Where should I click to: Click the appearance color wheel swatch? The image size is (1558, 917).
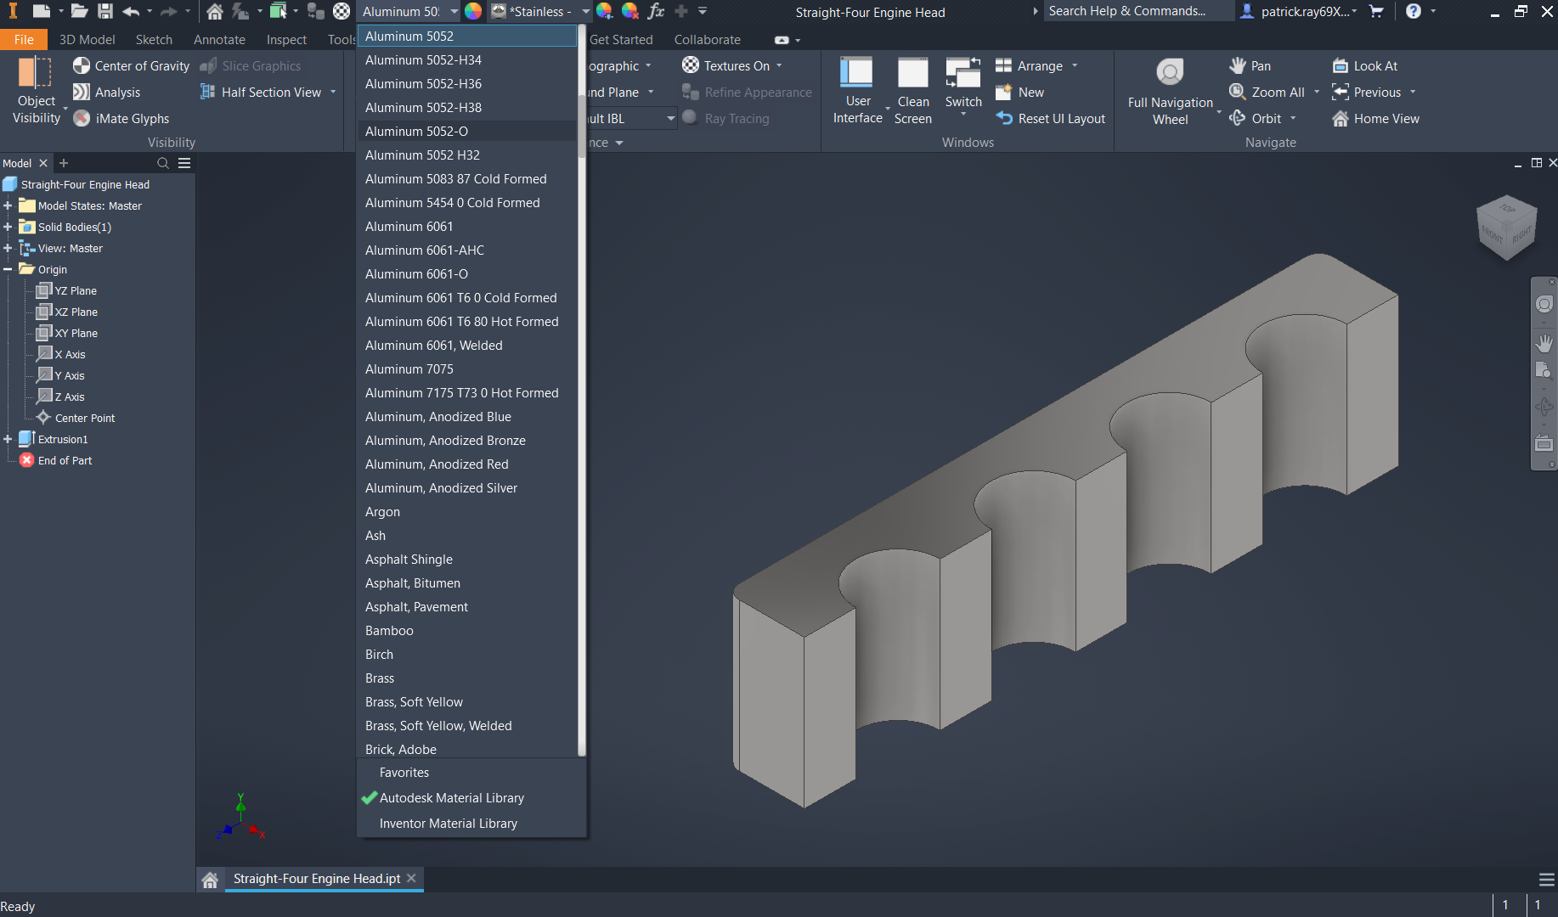click(473, 11)
